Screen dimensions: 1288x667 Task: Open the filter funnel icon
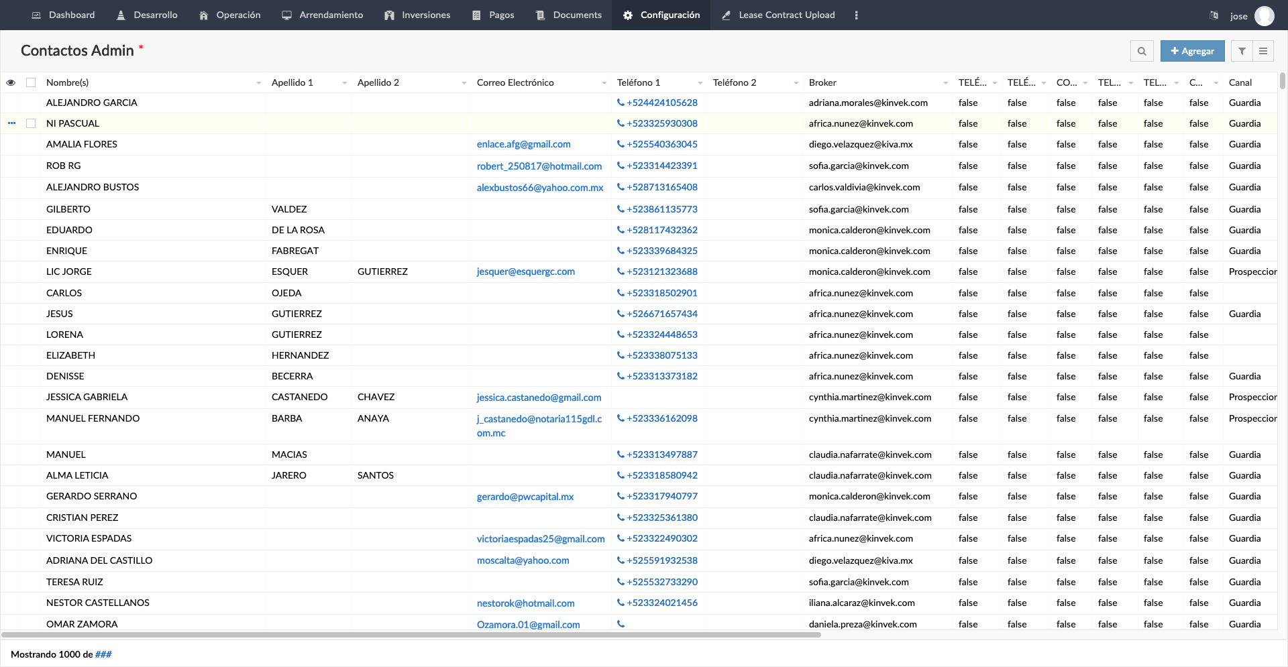1242,51
